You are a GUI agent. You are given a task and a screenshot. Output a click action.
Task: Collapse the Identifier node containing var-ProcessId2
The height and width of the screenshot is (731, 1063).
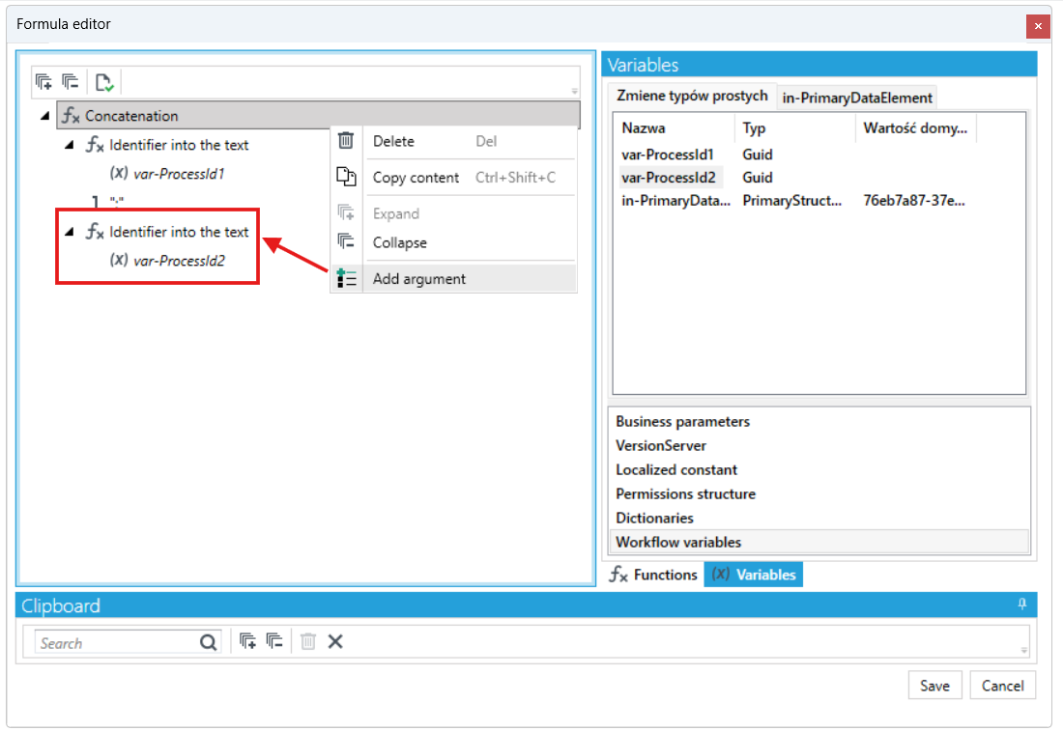point(70,232)
